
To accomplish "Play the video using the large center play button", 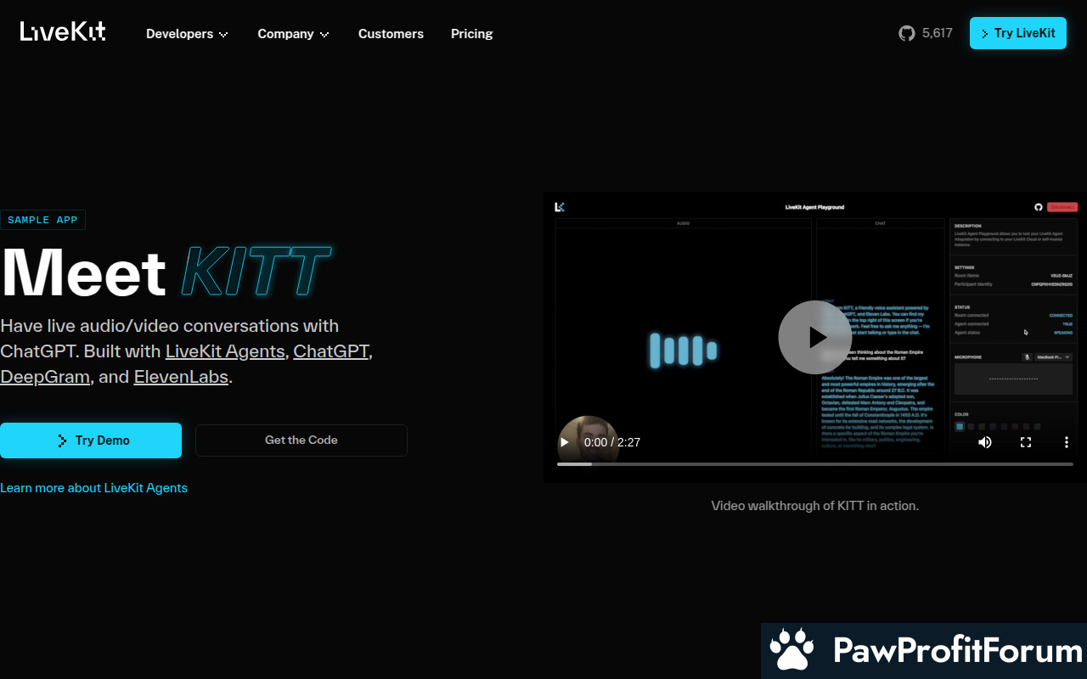I will 815,337.
